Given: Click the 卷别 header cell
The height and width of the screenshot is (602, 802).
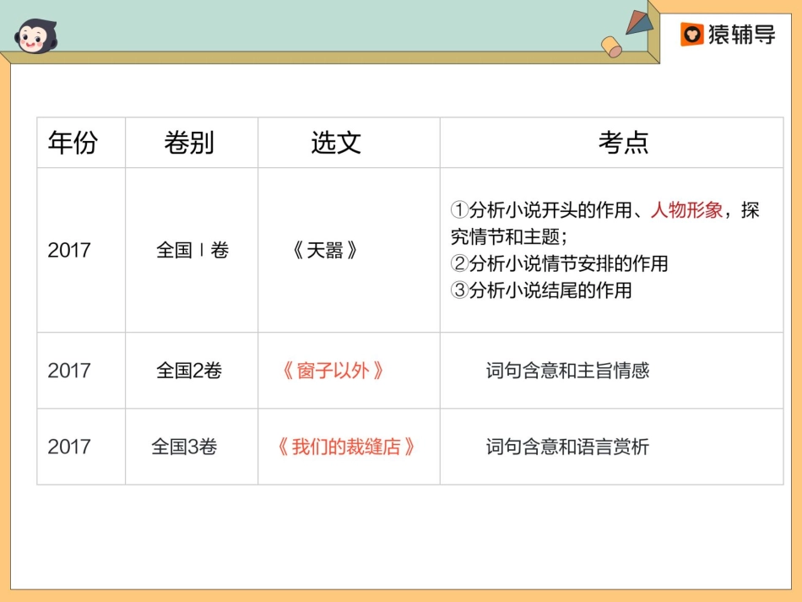Looking at the screenshot, I should tap(192, 143).
